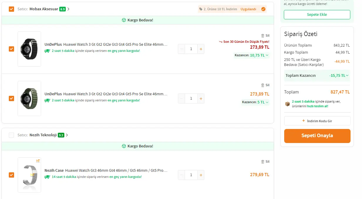
Task: Click green strap product thumbnail
Action: (29, 98)
